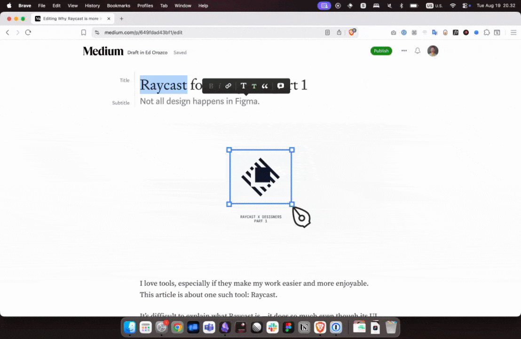The width and height of the screenshot is (521, 339).
Task: Open the Window menu
Action: pos(183,6)
